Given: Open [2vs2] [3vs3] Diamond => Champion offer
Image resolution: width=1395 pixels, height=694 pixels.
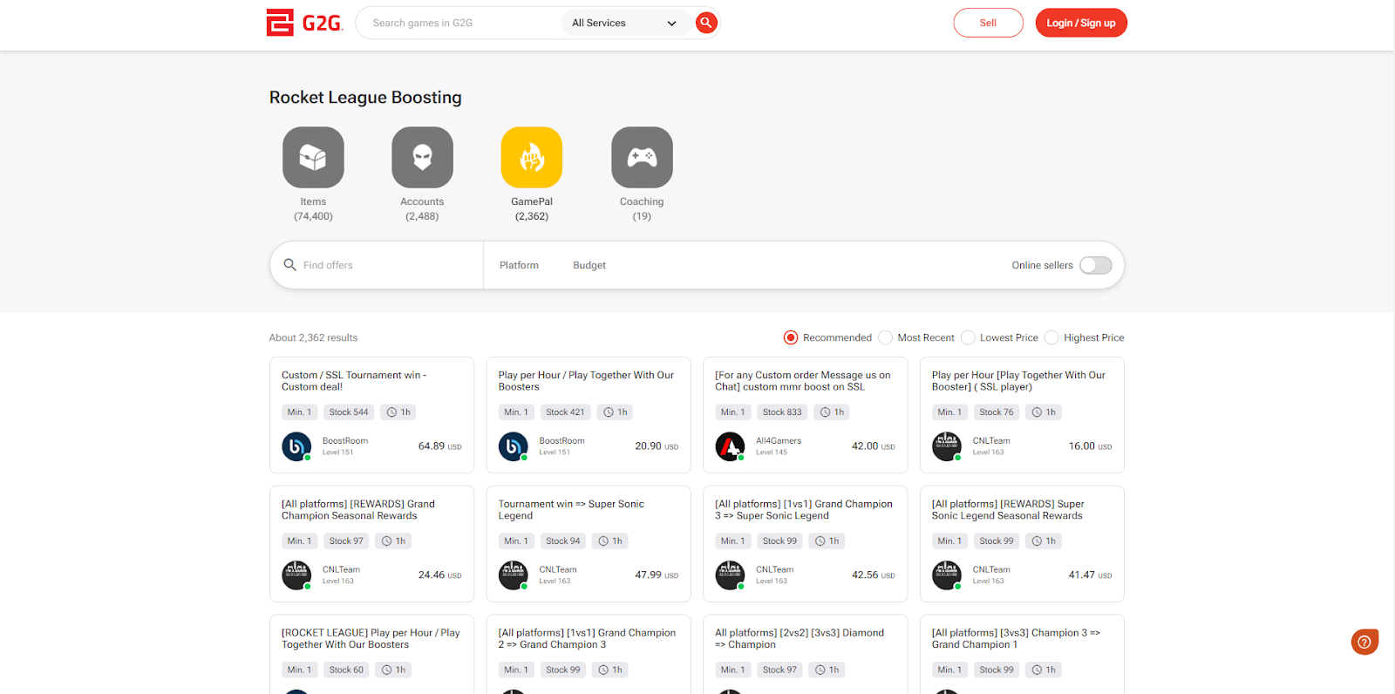Looking at the screenshot, I should (805, 654).
